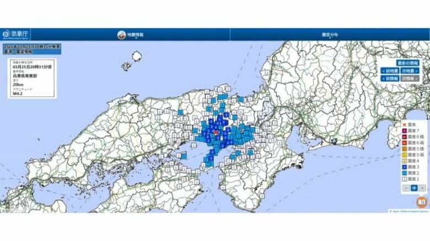Select medium map marker size 中
Viewport: 430px width, 241px height.
pyautogui.click(x=414, y=188)
